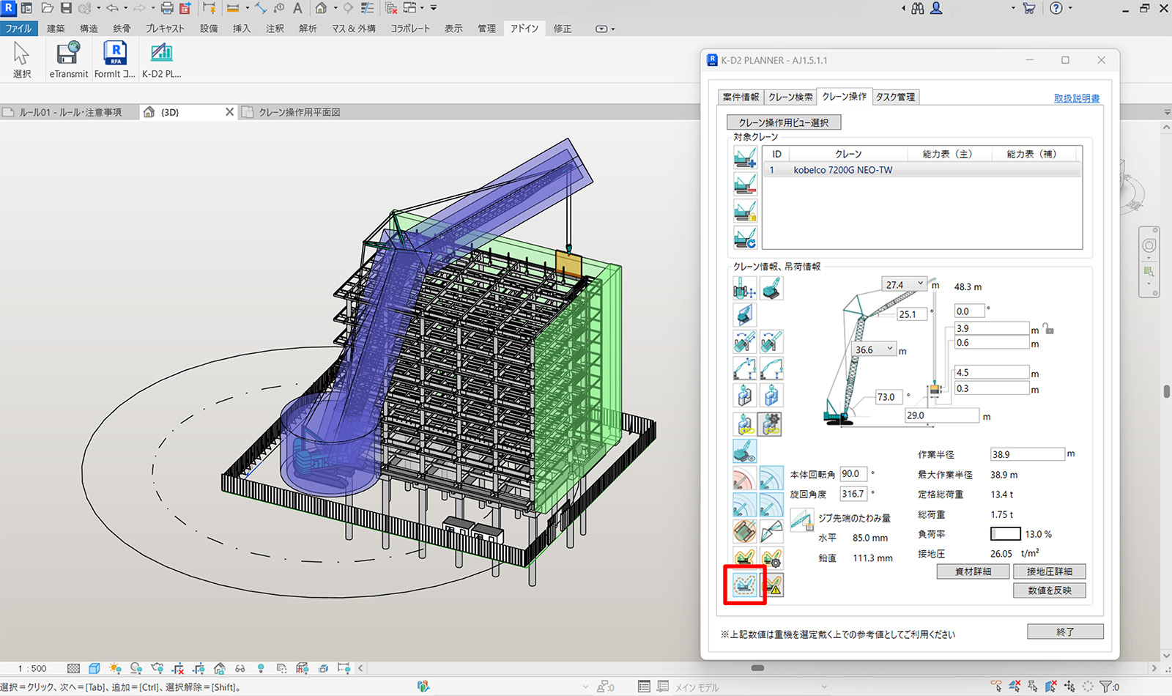Viewport: 1172px width, 696px height.
Task: Click the 数値を反映 button
Action: point(1049,591)
